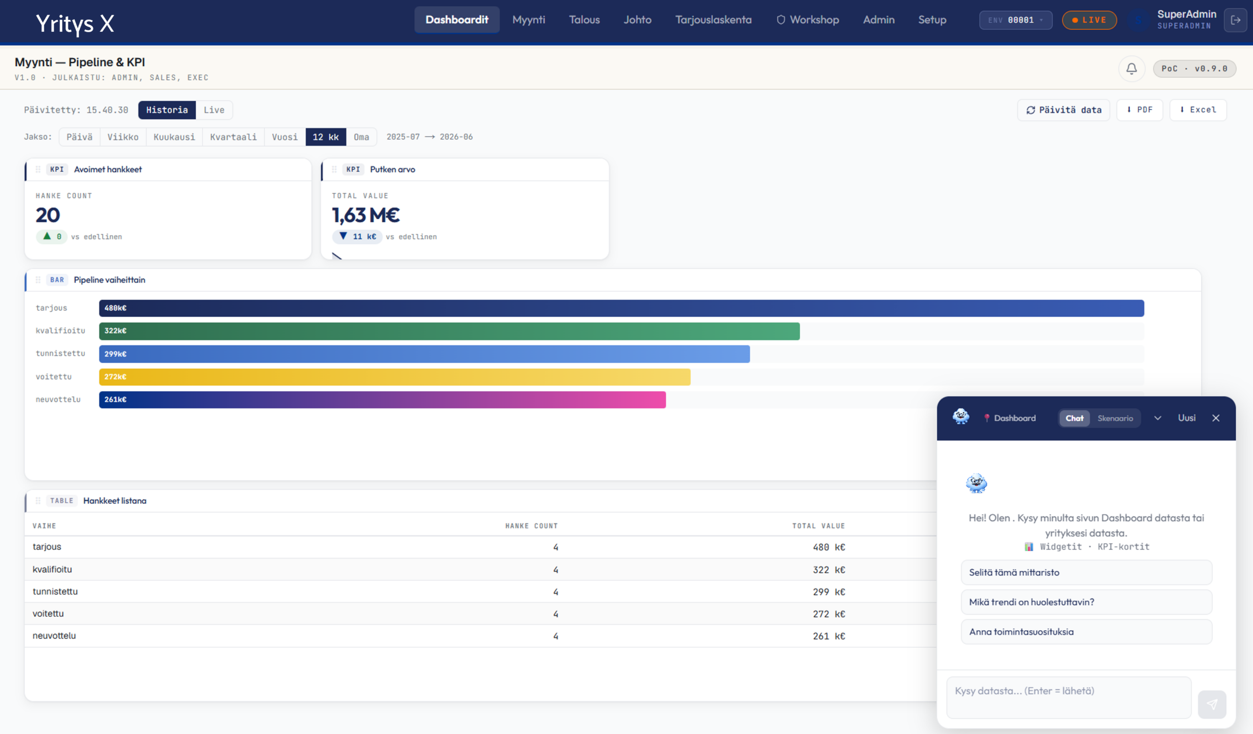1253x734 pixels.
Task: Open the Tarjouslaskenta navigation tab
Action: pos(713,20)
